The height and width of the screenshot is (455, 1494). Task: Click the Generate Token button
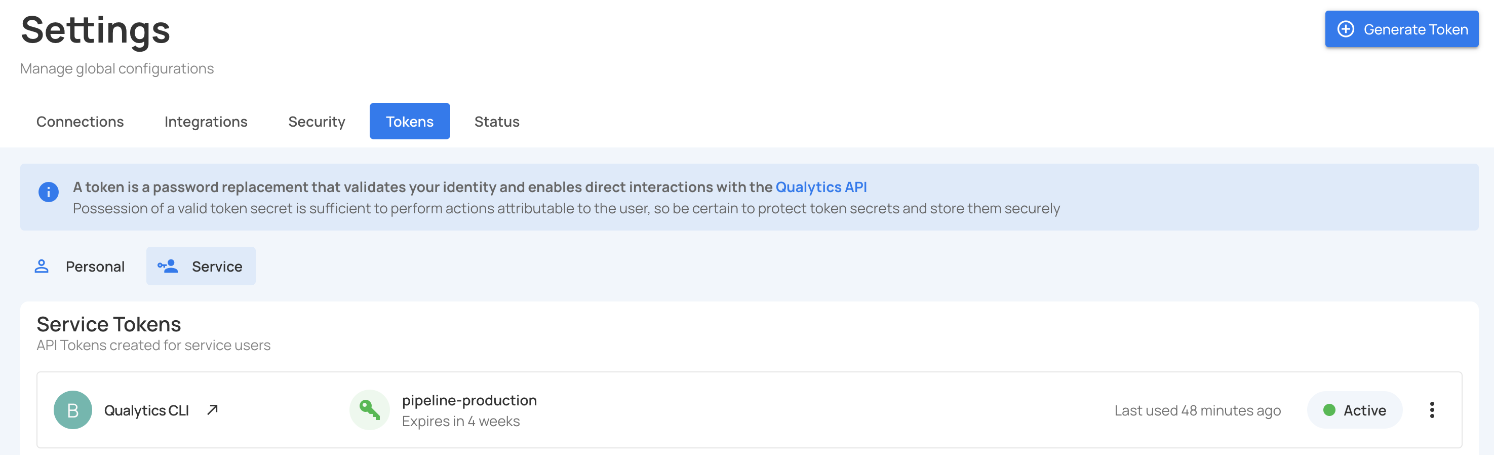[1402, 28]
